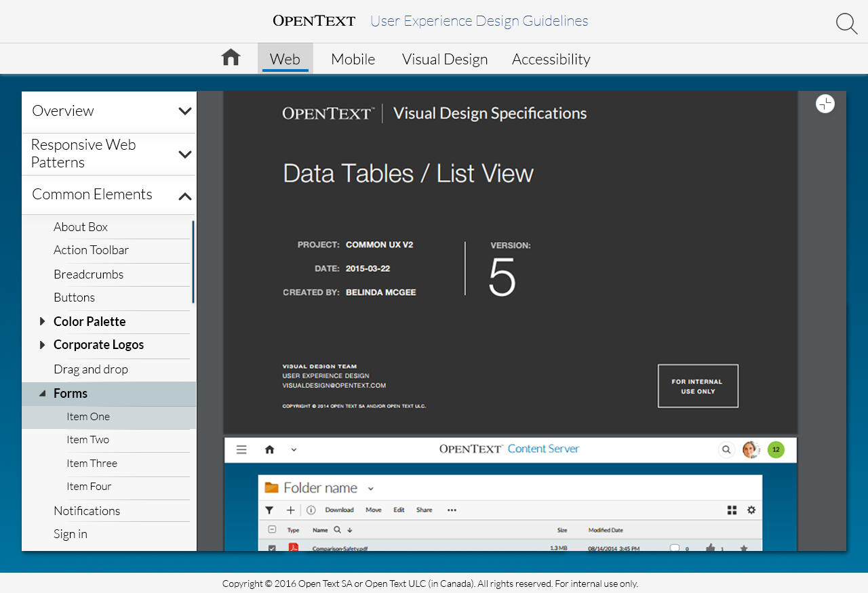Open the Folder name dropdown arrow

click(370, 489)
